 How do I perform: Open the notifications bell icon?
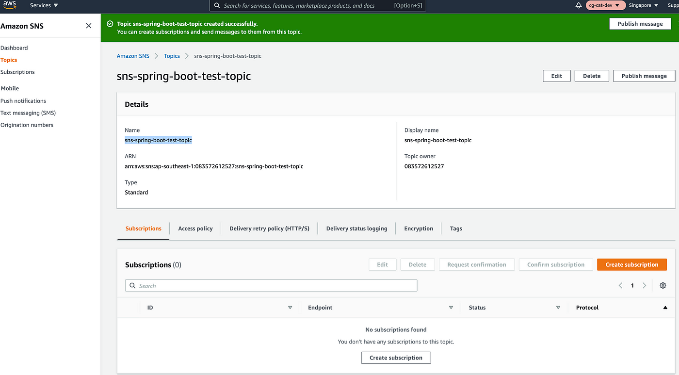(x=578, y=5)
